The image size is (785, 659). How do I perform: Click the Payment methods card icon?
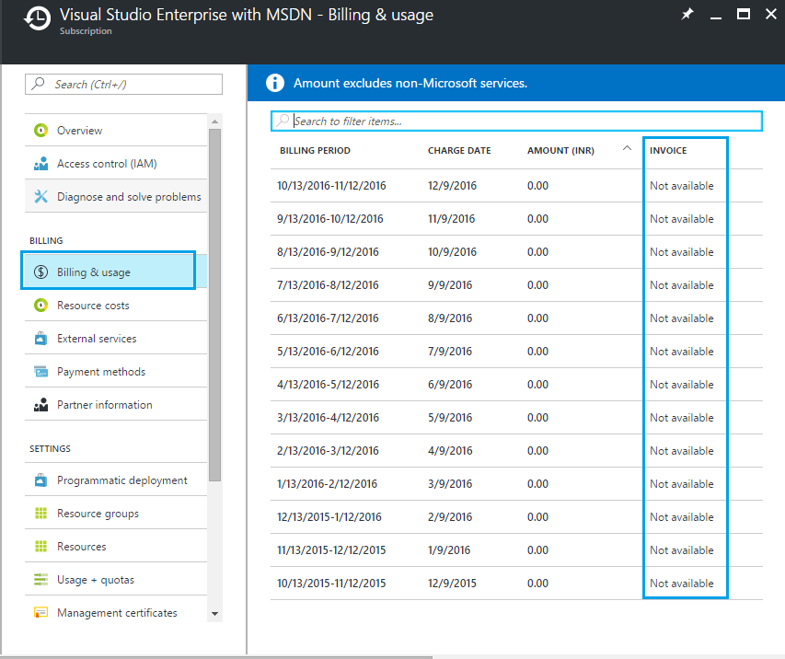point(40,372)
